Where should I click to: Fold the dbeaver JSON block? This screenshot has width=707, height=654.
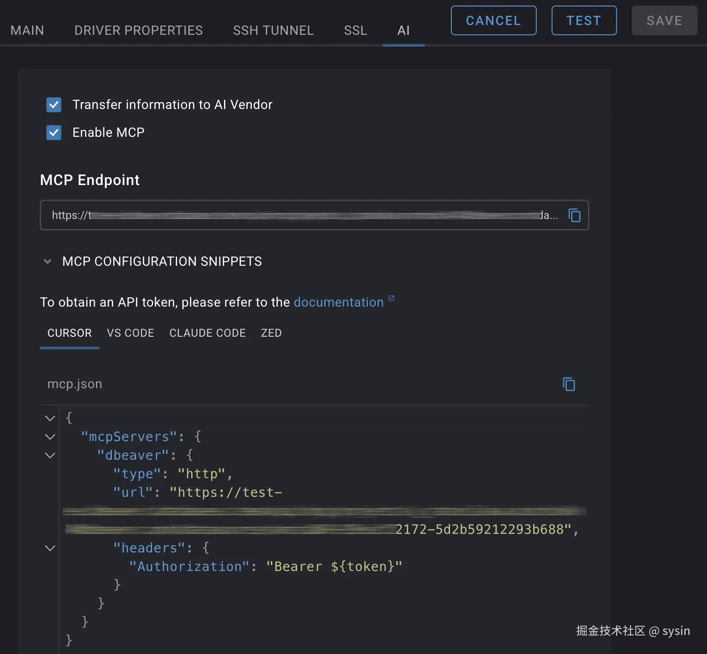[x=50, y=455]
